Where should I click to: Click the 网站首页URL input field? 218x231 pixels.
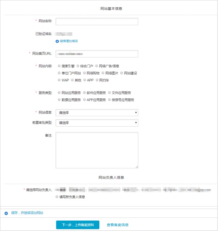click(x=97, y=54)
